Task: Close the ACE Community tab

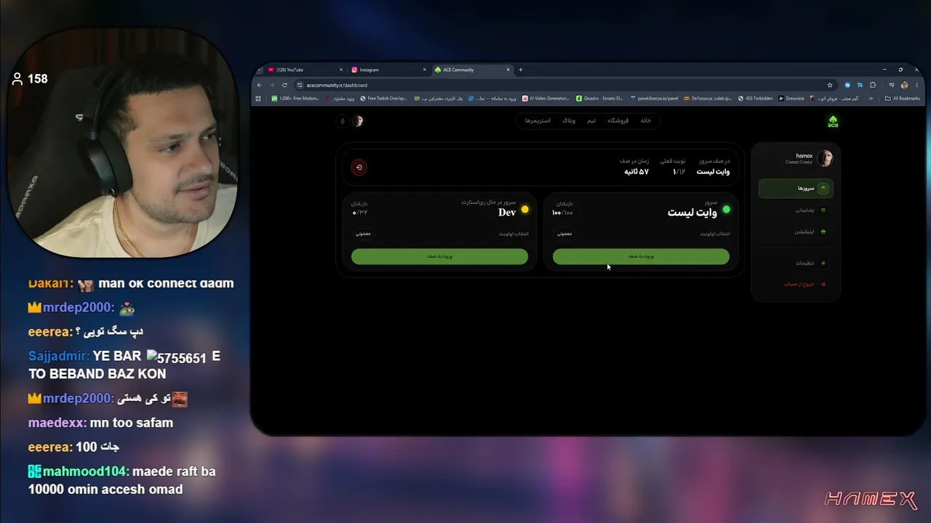Action: coord(508,70)
